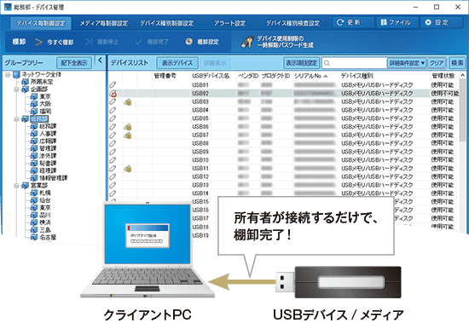469x323 pixels.
Task: Click the group icon beside 所属未定
Action: click(x=26, y=82)
